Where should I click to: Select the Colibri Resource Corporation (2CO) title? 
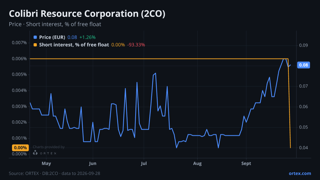pos(87,14)
